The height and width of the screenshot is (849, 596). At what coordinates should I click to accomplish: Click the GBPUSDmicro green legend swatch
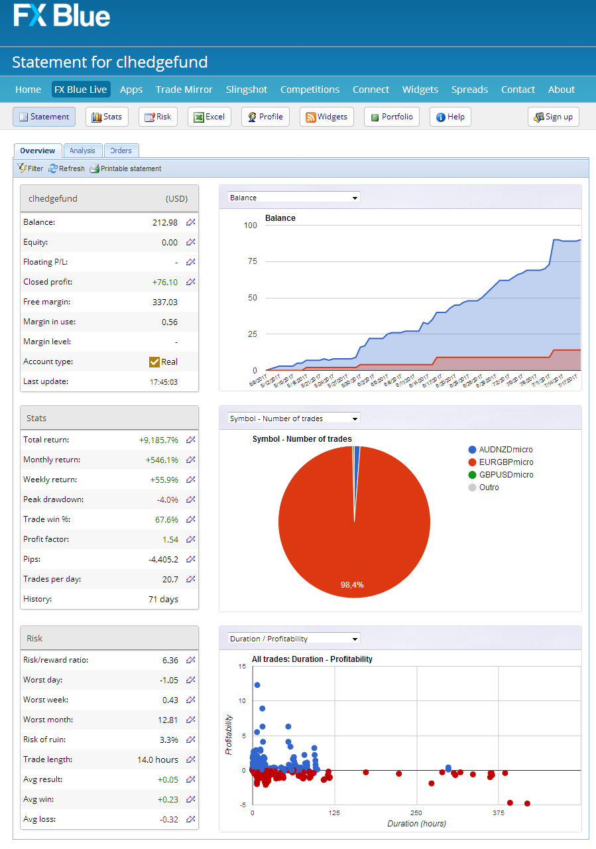472,475
